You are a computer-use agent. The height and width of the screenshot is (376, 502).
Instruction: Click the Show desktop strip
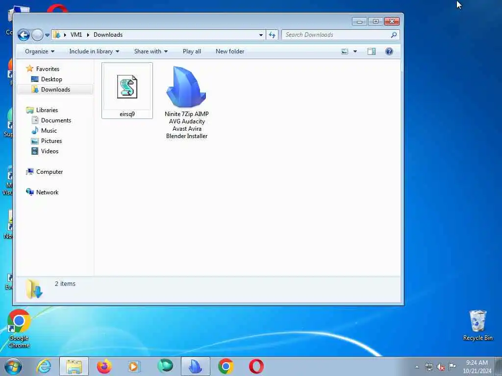(499, 366)
